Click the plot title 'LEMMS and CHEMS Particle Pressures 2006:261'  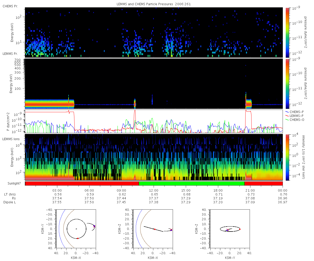(154, 4)
